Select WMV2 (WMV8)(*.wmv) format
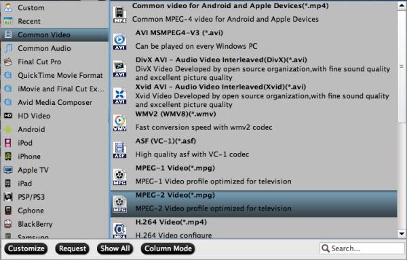 click(254, 123)
